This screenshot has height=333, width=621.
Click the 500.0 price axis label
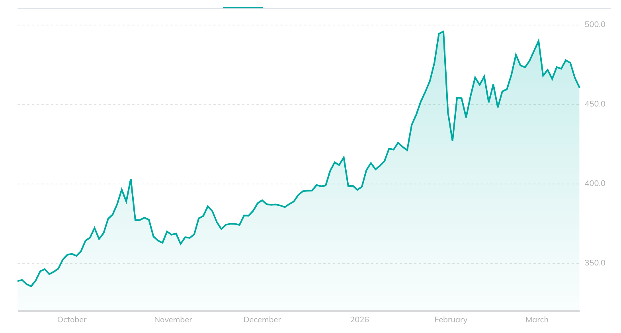coord(595,25)
